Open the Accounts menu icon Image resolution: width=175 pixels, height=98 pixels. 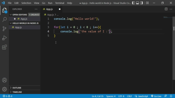click(4, 80)
